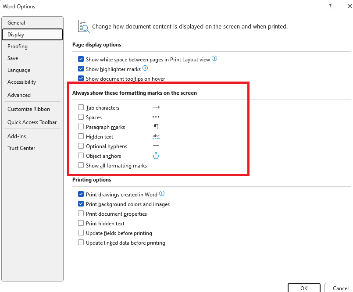This screenshot has width=353, height=292.
Task: Enable Object anchors checkbox
Action: point(81,156)
